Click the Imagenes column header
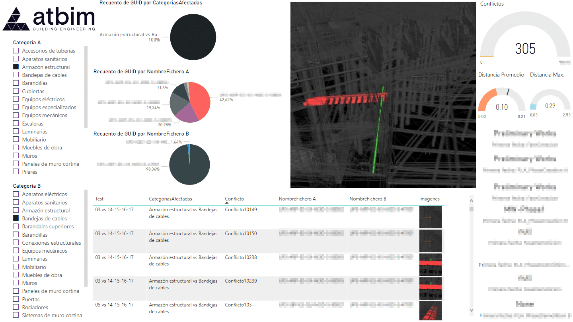This screenshot has width=573, height=322. [x=429, y=199]
